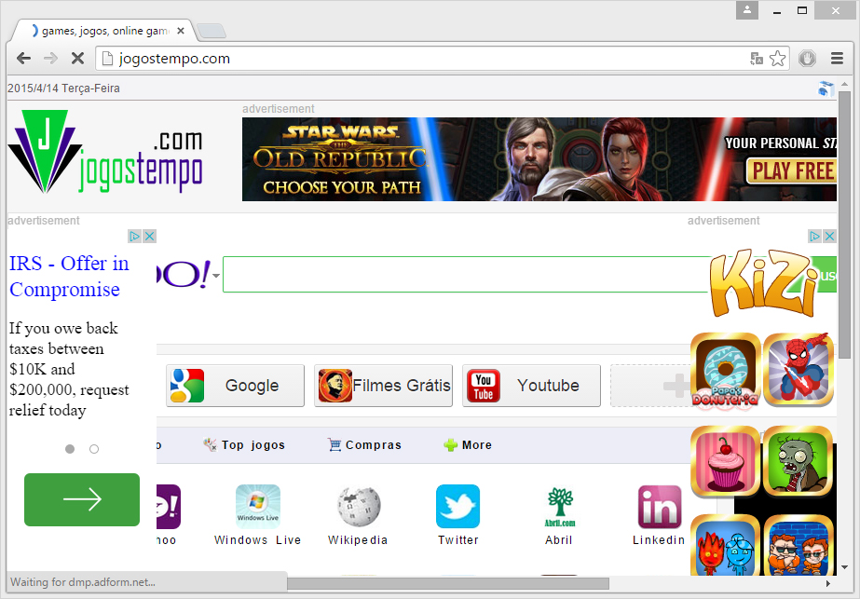This screenshot has width=860, height=599.
Task: Close the Kizi games ad
Action: pyautogui.click(x=829, y=237)
